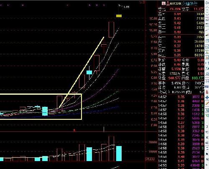This screenshot has height=169, width=209.
Task: Click the 14:59 trade tick entry
Action: click(x=181, y=165)
